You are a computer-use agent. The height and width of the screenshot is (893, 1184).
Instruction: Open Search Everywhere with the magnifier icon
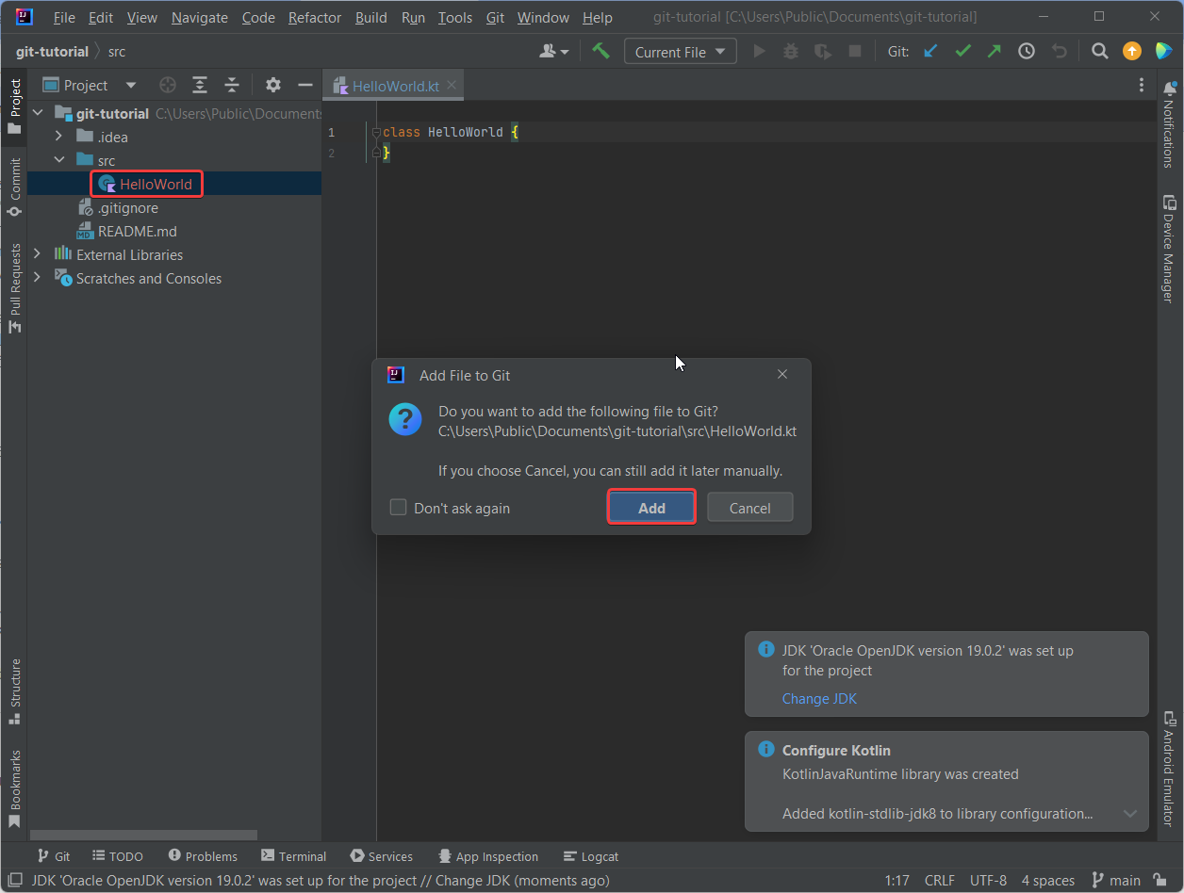(x=1099, y=51)
